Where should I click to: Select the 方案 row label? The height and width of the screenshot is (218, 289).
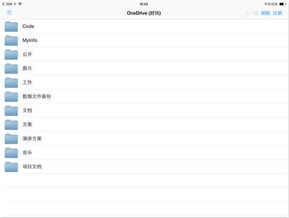(x=27, y=125)
